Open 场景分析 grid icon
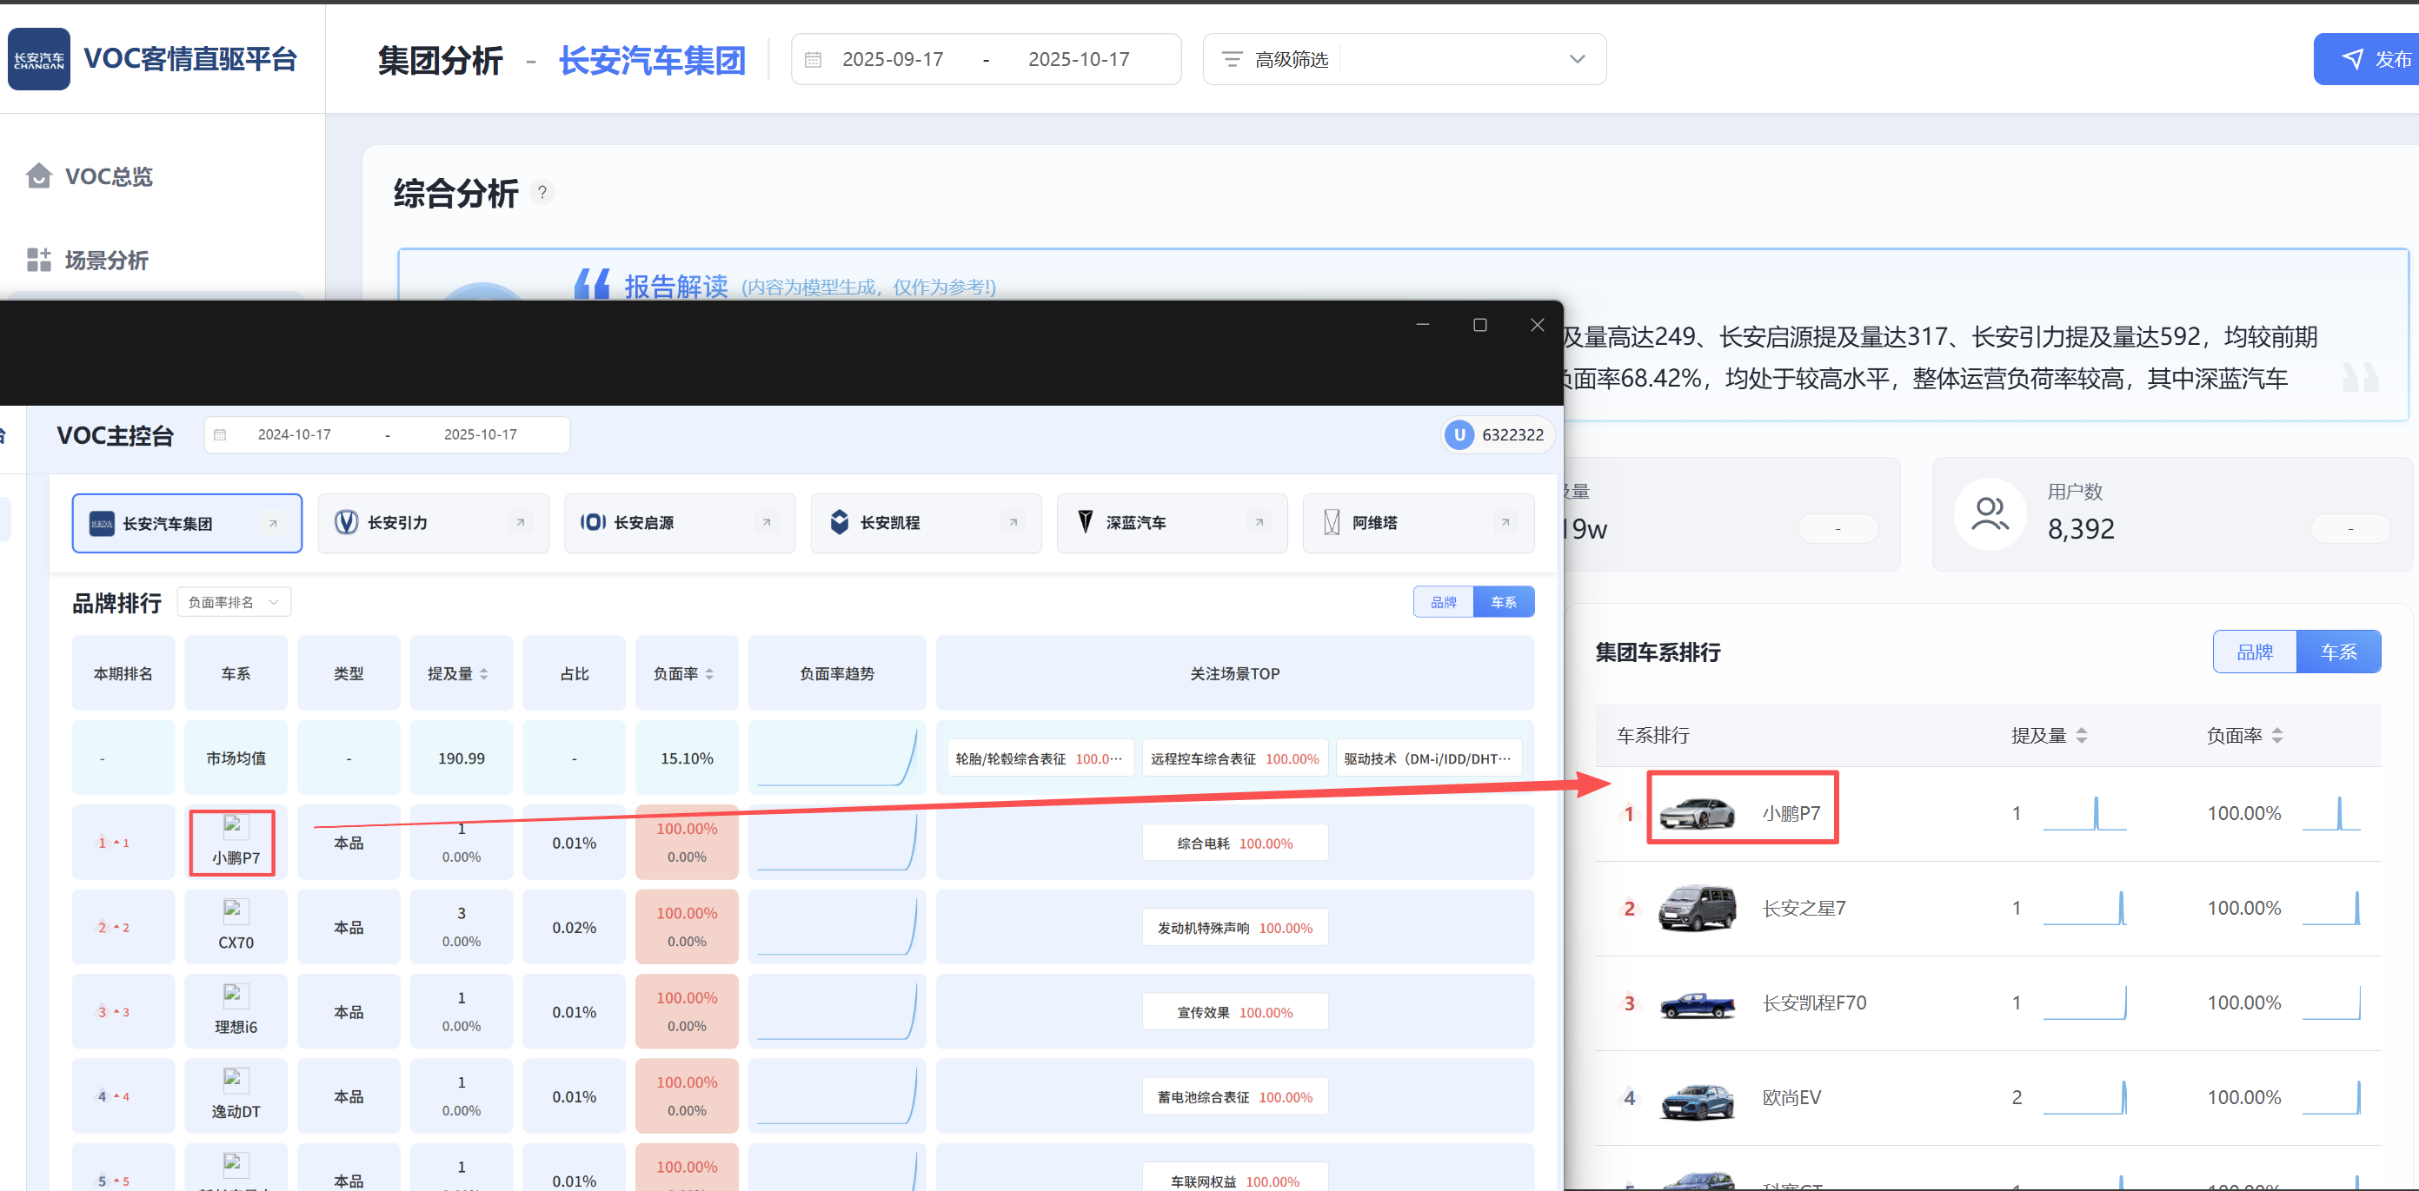The image size is (2419, 1191). (x=38, y=260)
